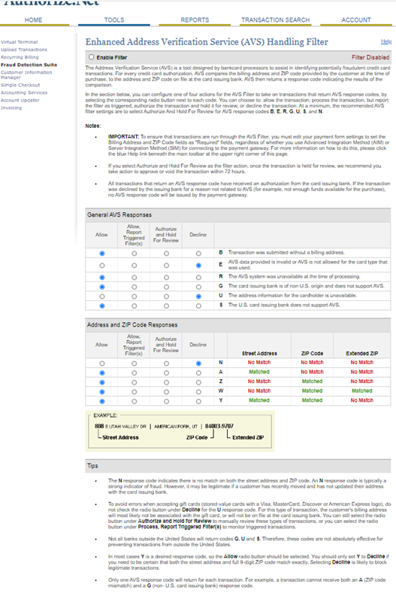Choose Authorize and Hold for code R

(x=166, y=277)
